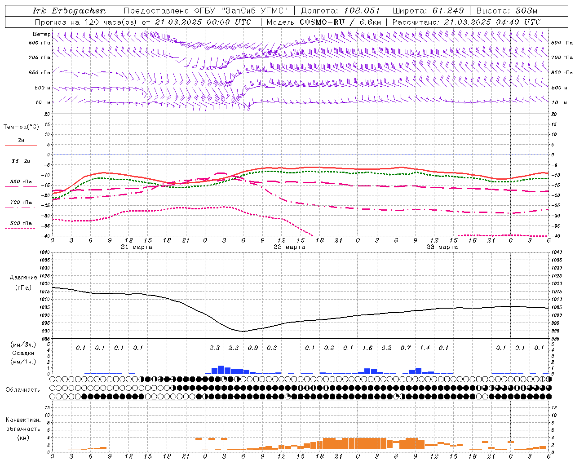Image resolution: width=575 pixels, height=460 pixels.
Task: Click the Td 2м legend label
Action: pos(21,161)
